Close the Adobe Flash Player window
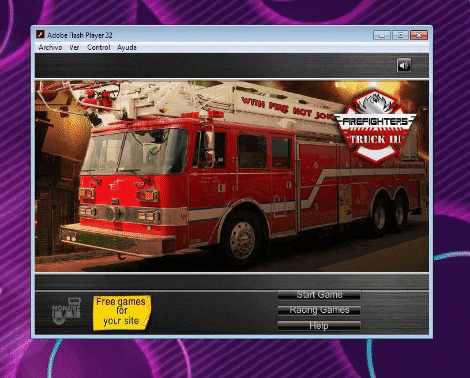Viewport: 470px width, 378px height. (x=419, y=35)
